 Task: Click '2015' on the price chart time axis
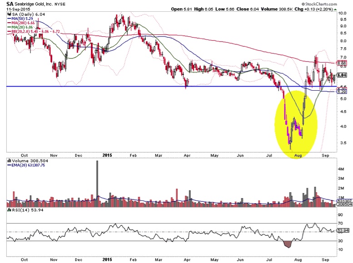tap(107, 156)
